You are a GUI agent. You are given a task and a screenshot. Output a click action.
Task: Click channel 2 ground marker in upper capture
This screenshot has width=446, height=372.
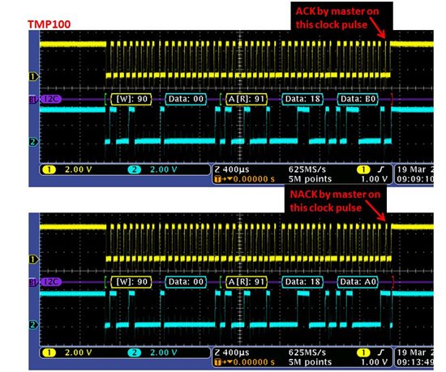click(x=33, y=142)
